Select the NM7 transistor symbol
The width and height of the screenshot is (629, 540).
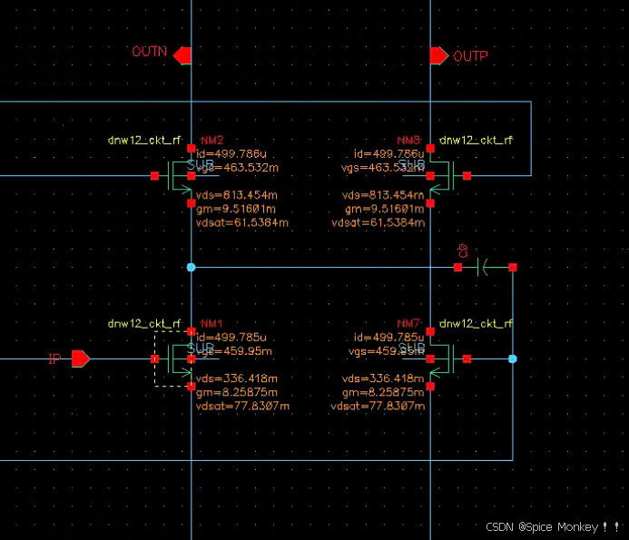[448, 358]
